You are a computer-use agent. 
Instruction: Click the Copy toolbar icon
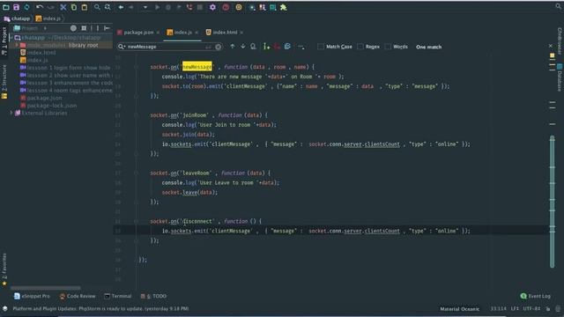click(x=74, y=7)
